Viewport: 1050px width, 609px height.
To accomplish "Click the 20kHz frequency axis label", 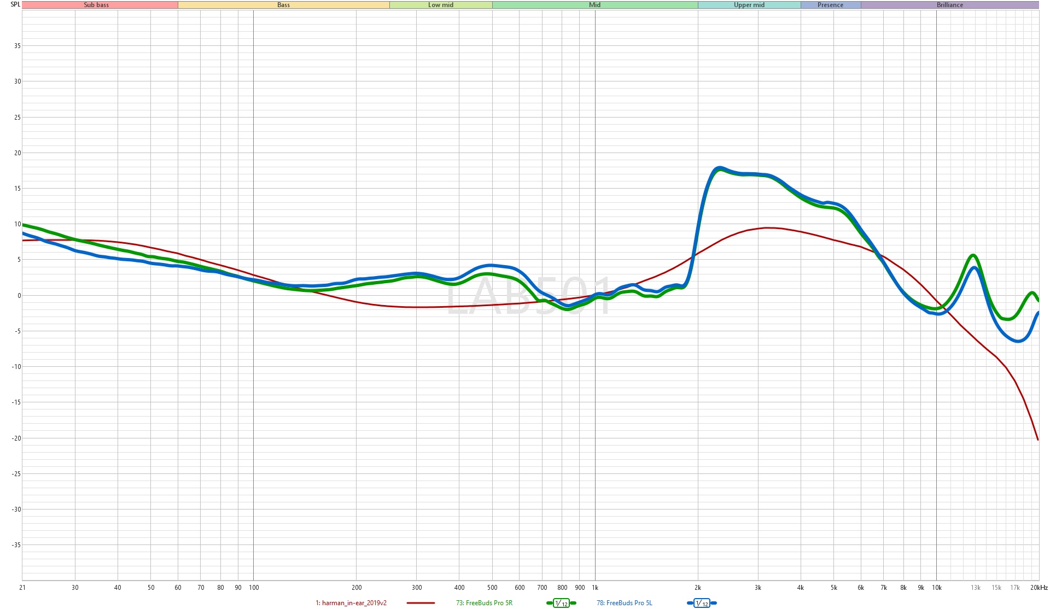I will coord(1039,588).
